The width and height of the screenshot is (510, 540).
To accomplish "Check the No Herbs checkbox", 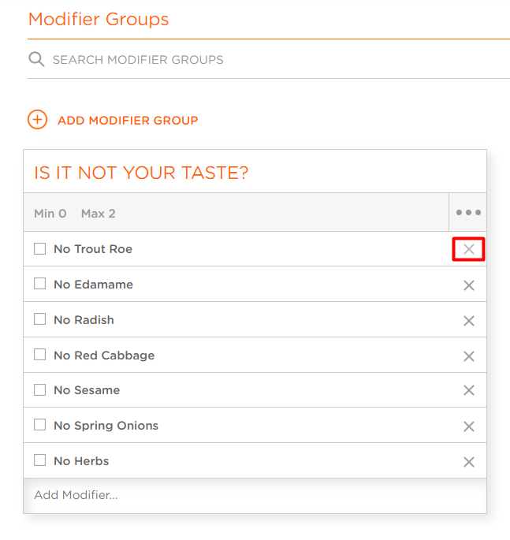I will [40, 460].
